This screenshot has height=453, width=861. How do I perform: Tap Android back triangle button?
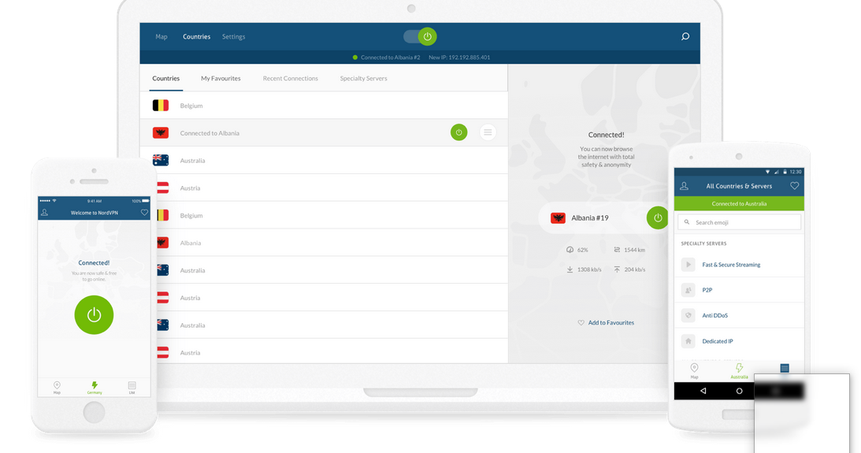point(703,391)
